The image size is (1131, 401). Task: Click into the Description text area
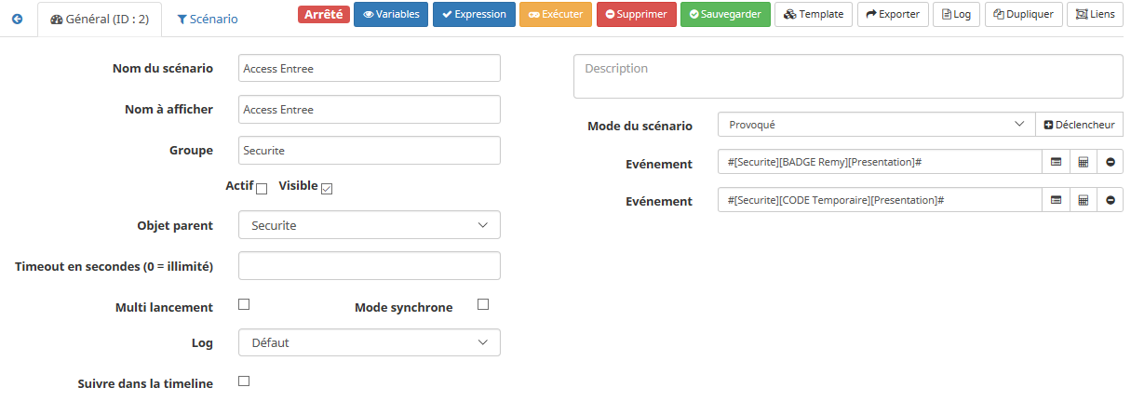848,76
